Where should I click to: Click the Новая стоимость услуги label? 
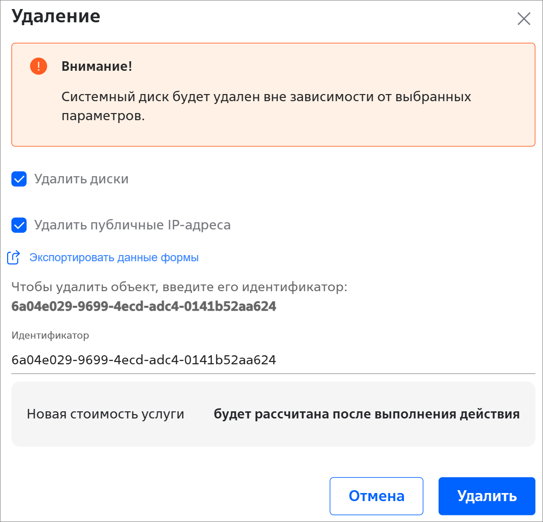tap(105, 414)
